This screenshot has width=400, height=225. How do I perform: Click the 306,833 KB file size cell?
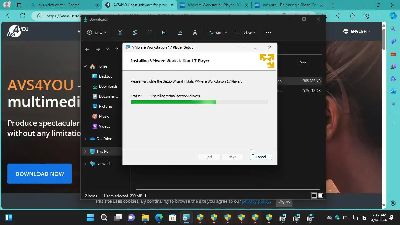coord(312,81)
